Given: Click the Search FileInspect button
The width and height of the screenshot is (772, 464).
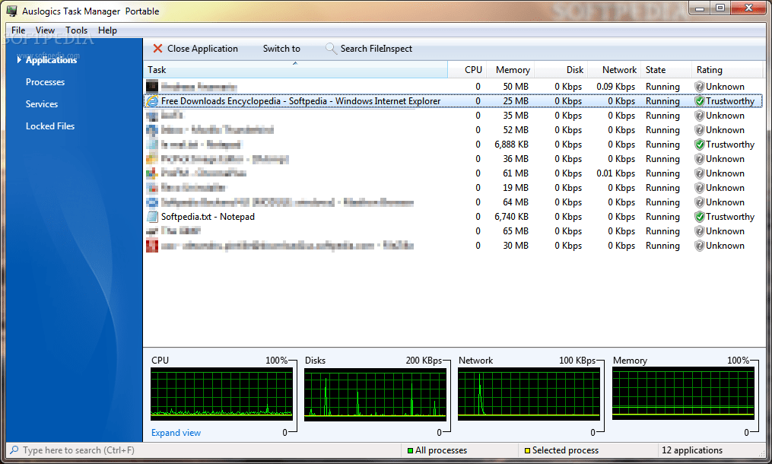Looking at the screenshot, I should (369, 48).
